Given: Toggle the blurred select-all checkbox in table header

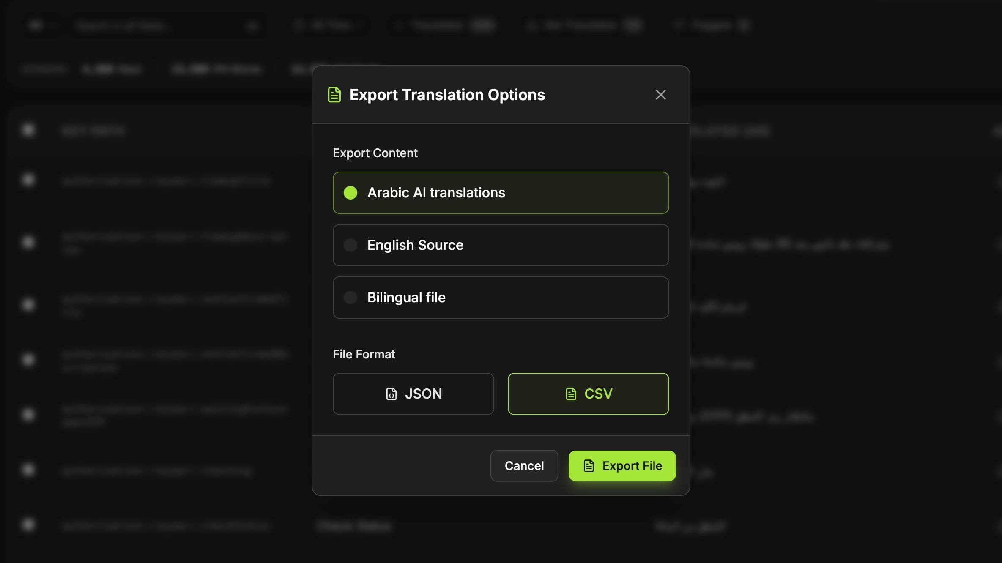Looking at the screenshot, I should [28, 130].
